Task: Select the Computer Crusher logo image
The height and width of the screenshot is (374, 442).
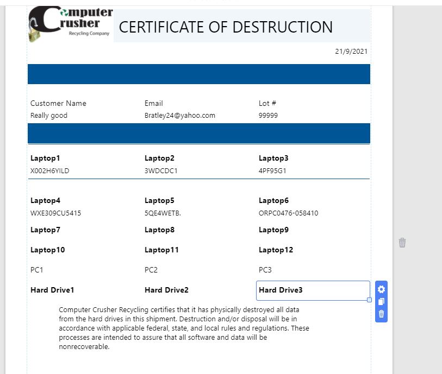Action: click(71, 24)
